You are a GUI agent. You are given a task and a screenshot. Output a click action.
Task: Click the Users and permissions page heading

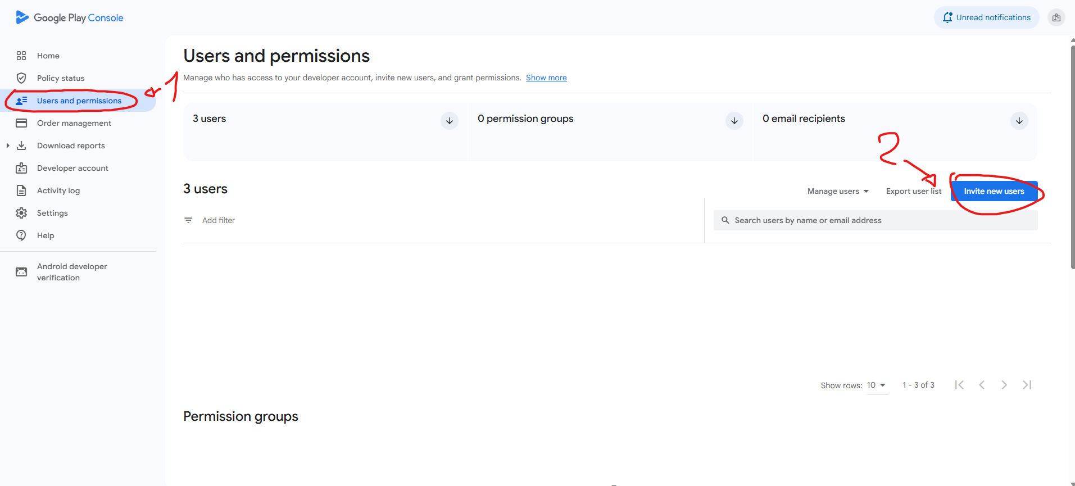click(x=276, y=56)
